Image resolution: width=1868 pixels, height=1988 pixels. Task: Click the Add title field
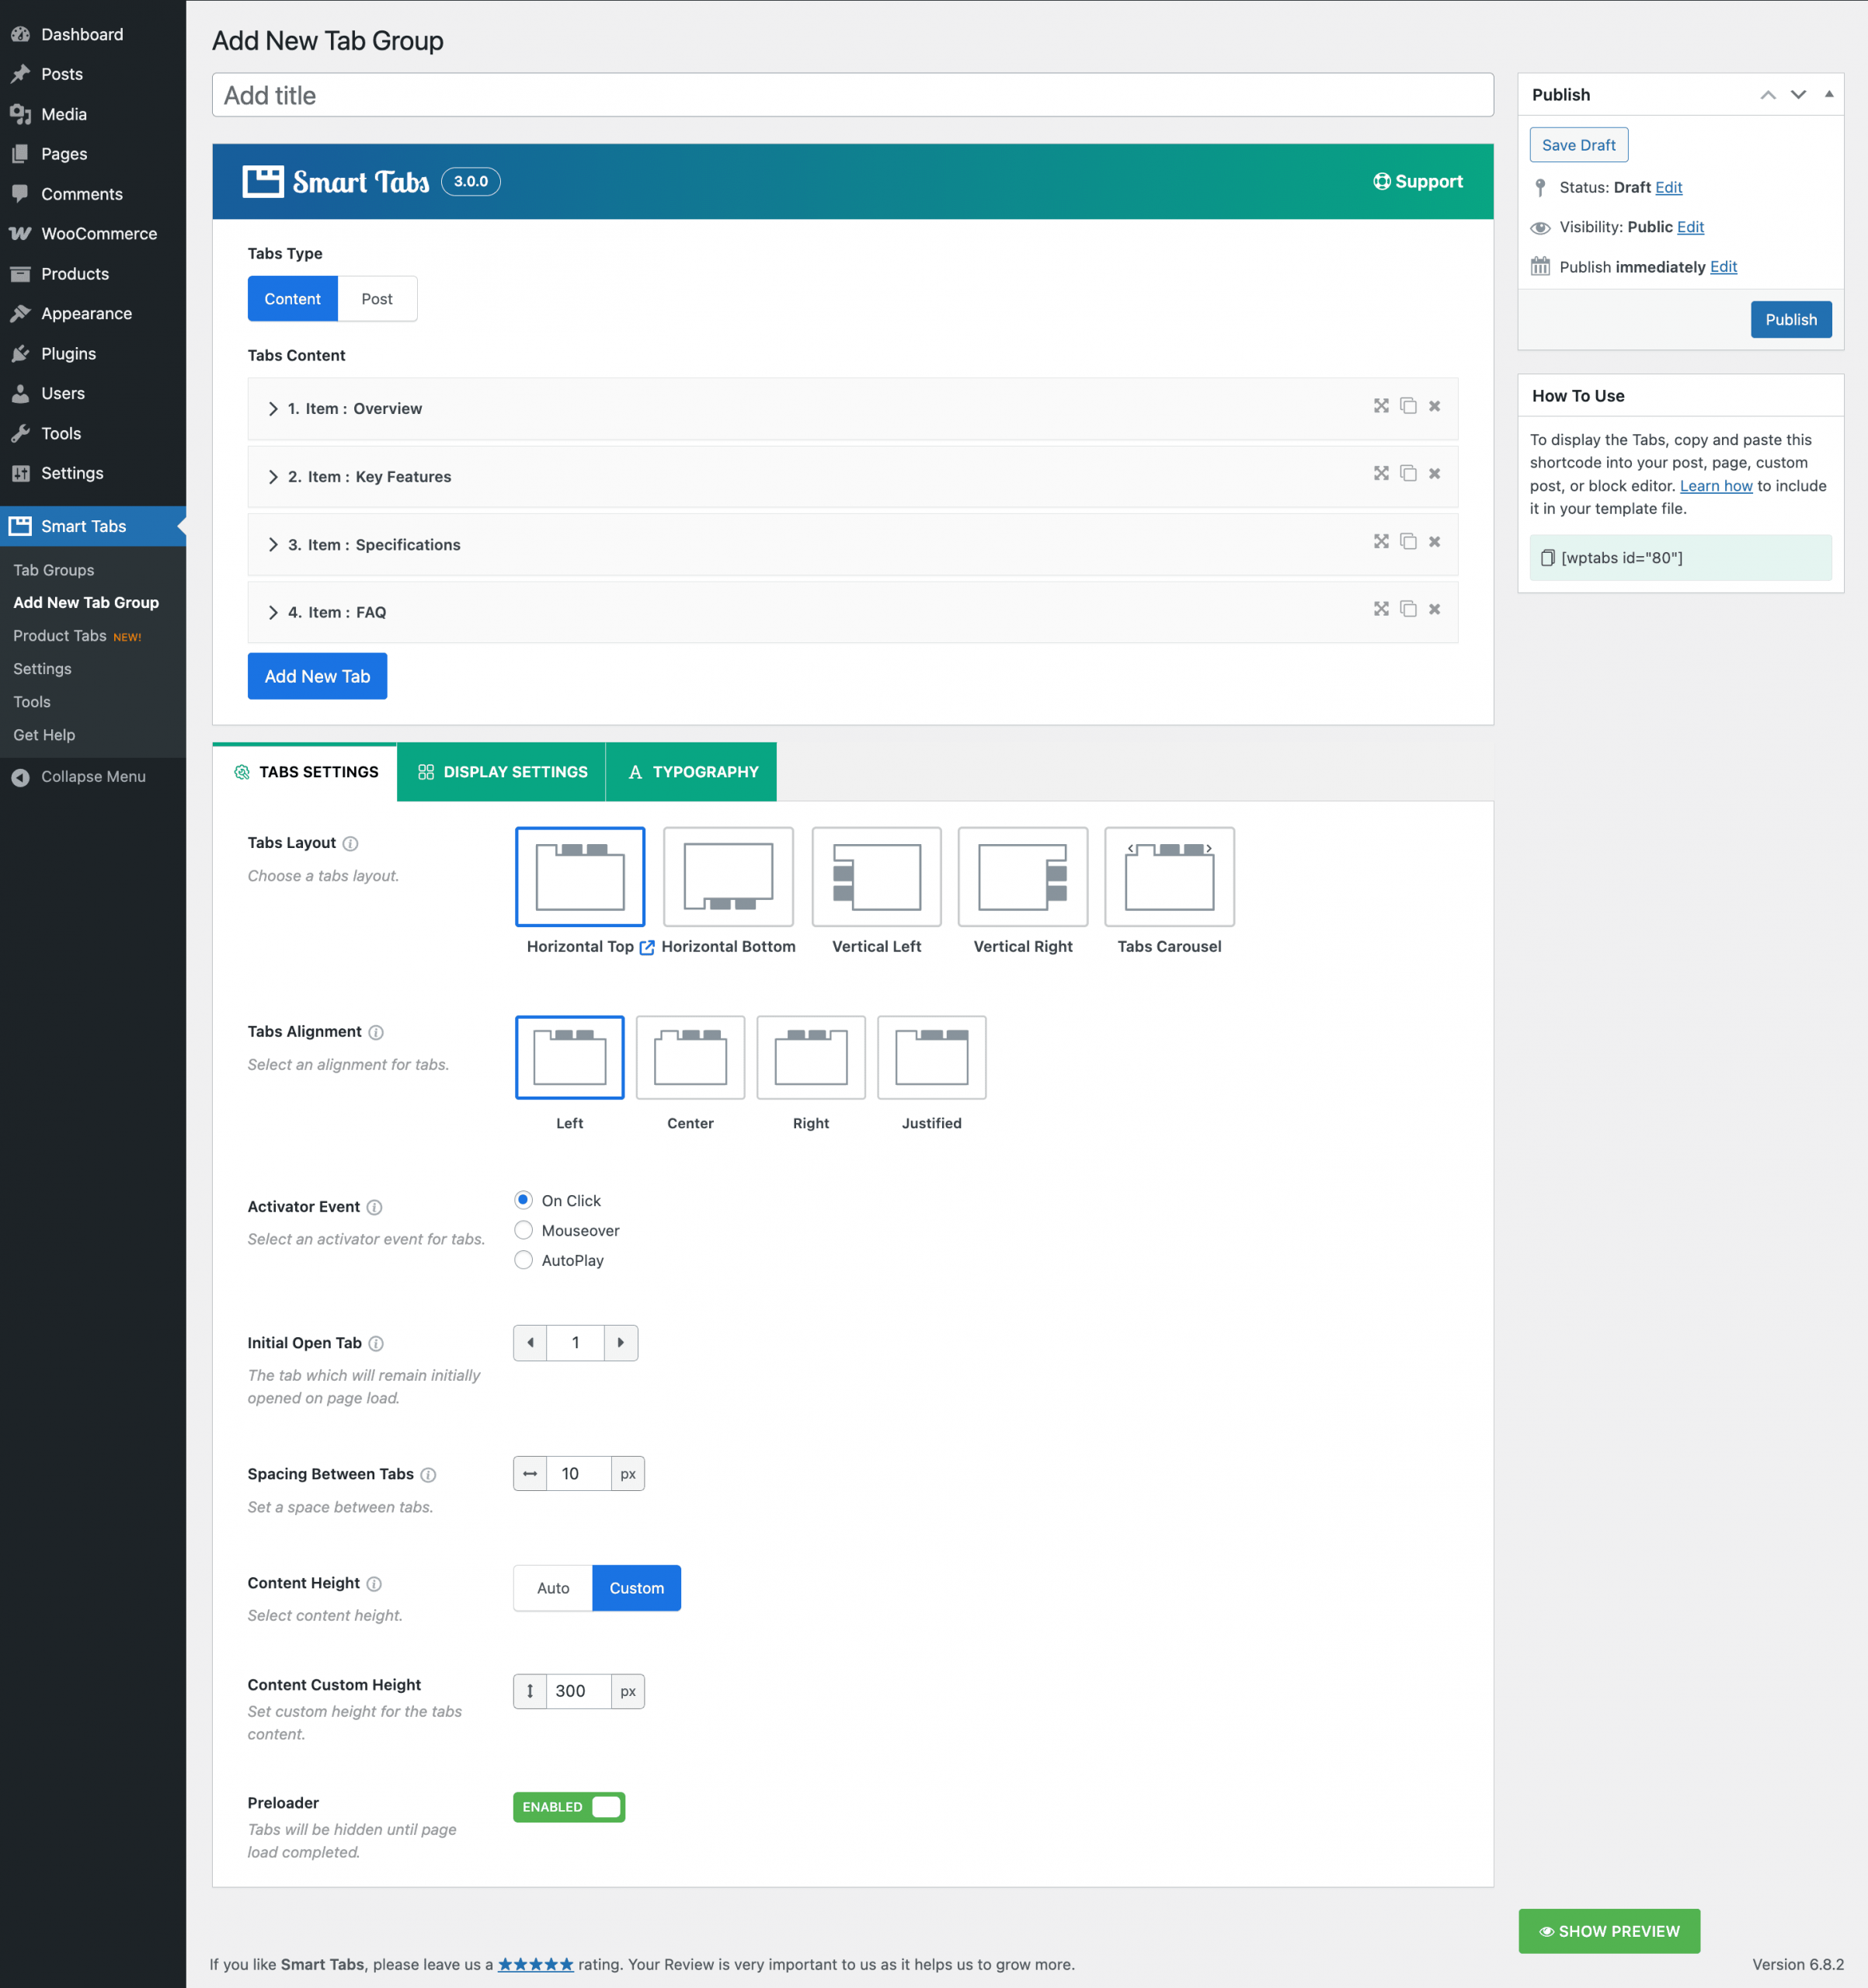[852, 95]
